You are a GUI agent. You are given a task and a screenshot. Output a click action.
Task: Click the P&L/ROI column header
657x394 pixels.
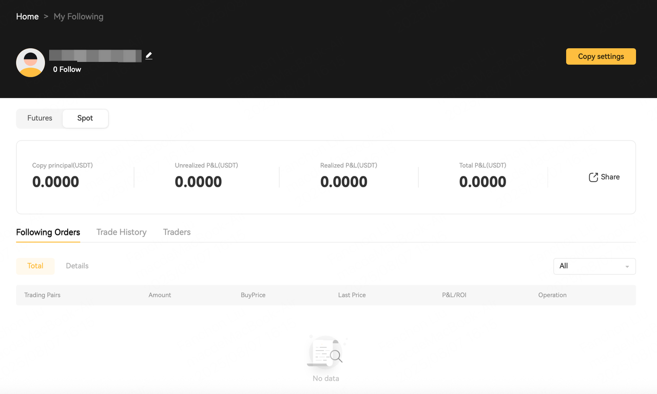pyautogui.click(x=454, y=295)
